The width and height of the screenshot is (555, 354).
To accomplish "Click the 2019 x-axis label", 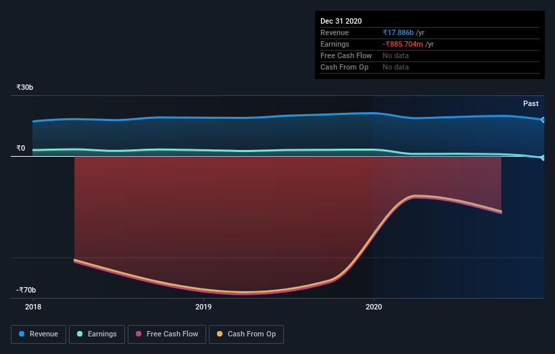I will (203, 307).
